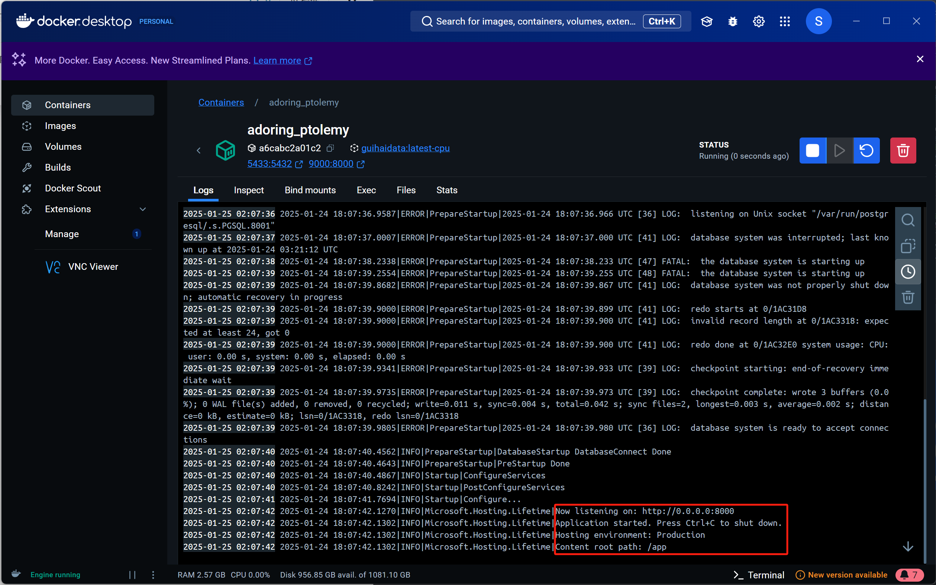Click the Disk 956.85 GB avail text
936x585 pixels.
tap(345, 575)
